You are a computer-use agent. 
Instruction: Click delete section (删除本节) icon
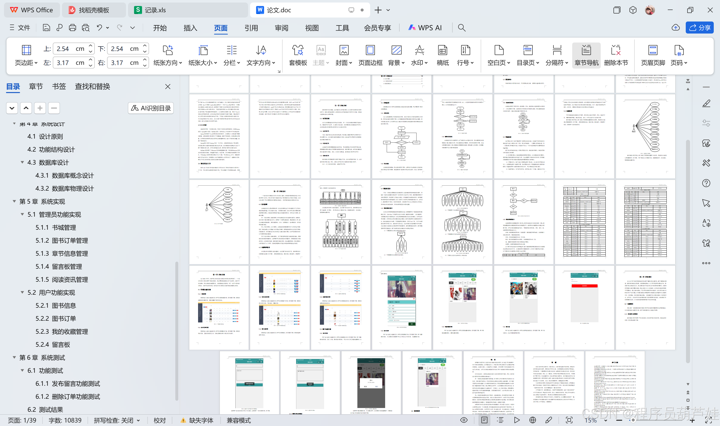tap(616, 55)
